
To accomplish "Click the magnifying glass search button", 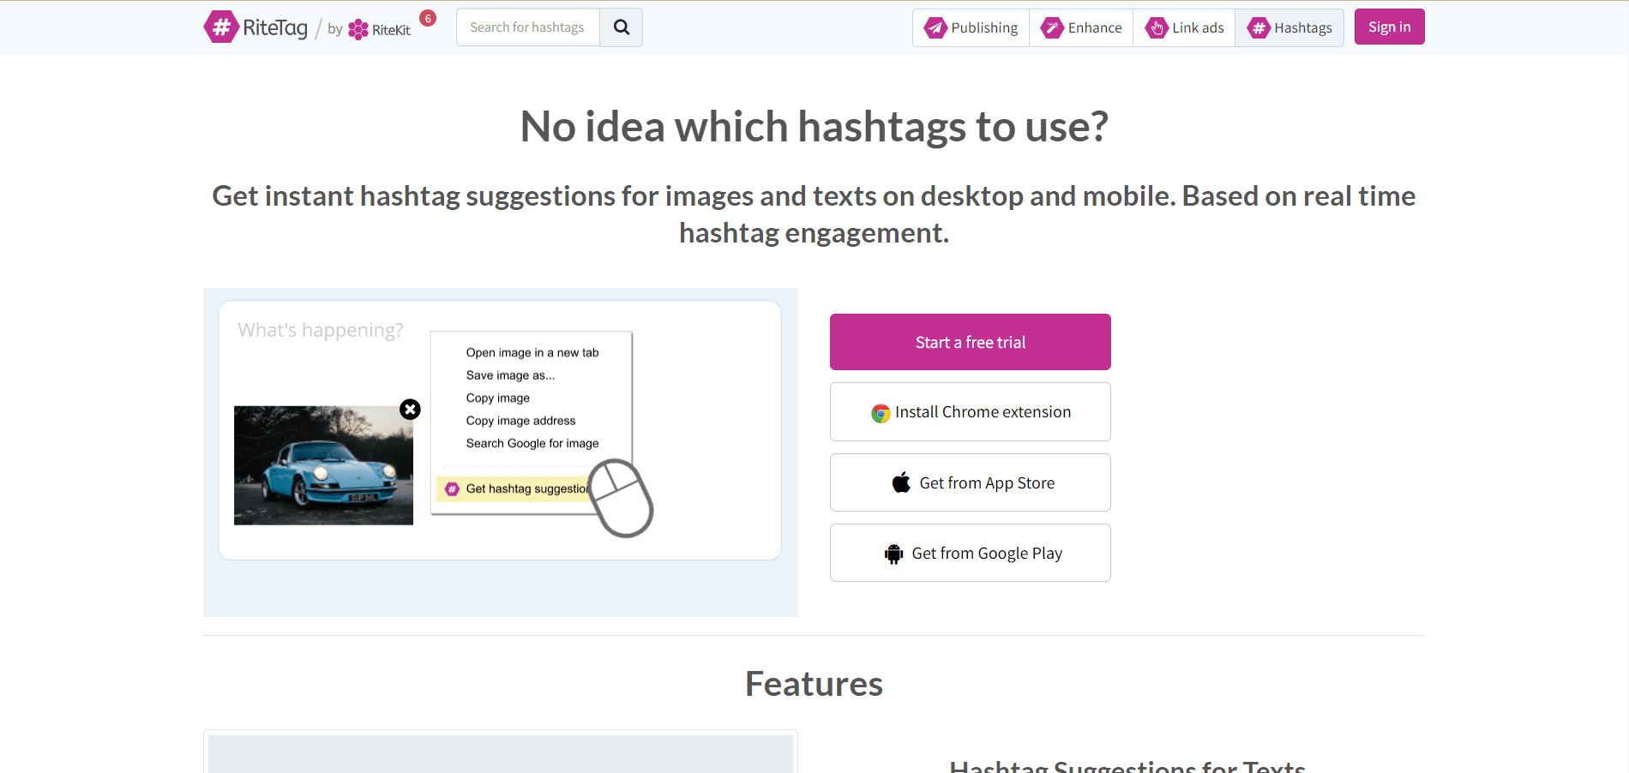I will [622, 27].
